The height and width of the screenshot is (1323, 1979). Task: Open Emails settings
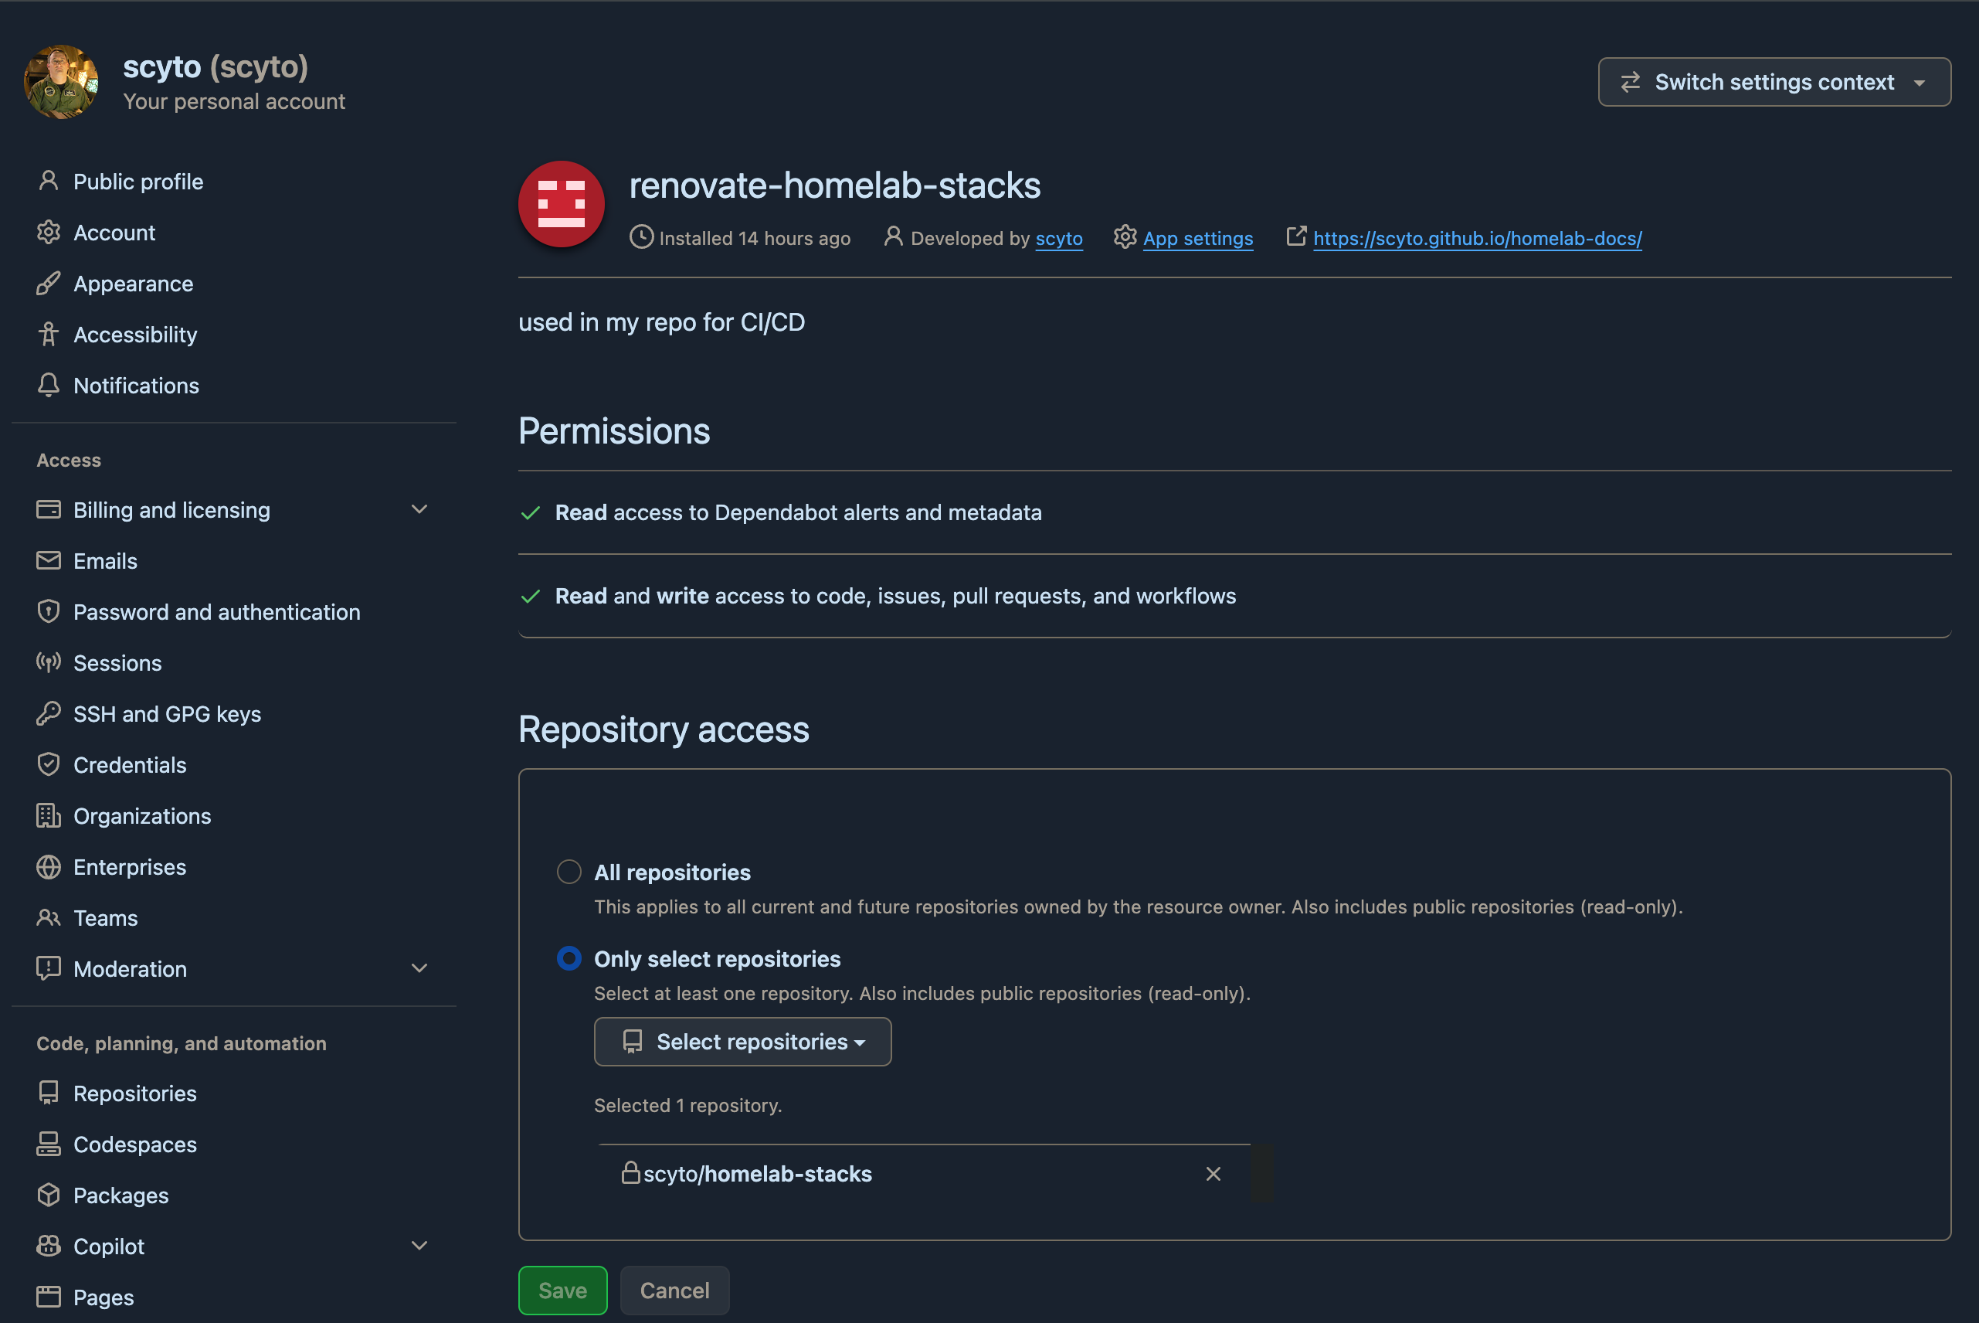[x=105, y=561]
